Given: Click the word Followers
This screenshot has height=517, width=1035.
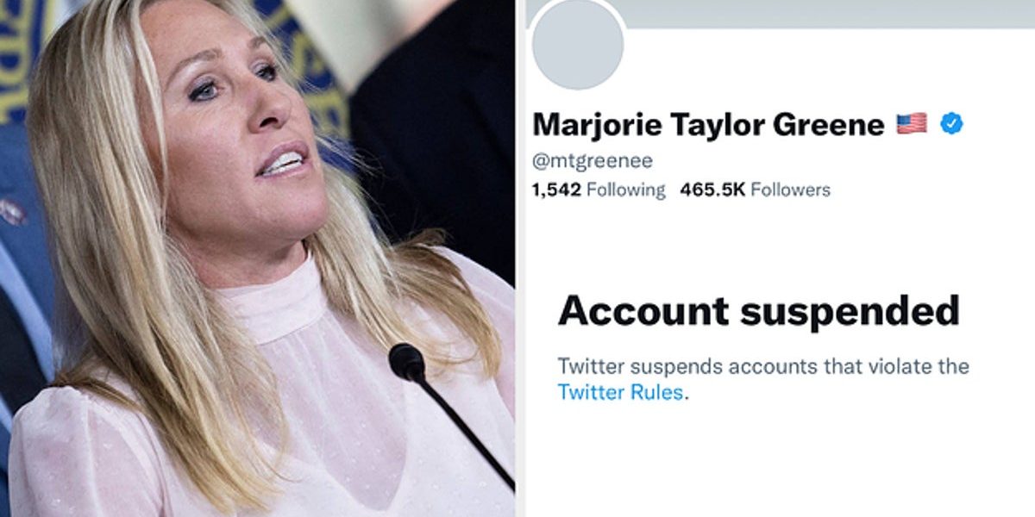Looking at the screenshot, I should (790, 190).
